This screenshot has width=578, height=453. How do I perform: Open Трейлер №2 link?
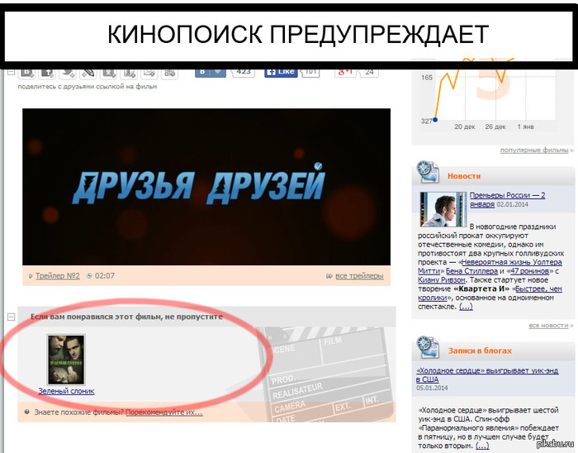(58, 275)
